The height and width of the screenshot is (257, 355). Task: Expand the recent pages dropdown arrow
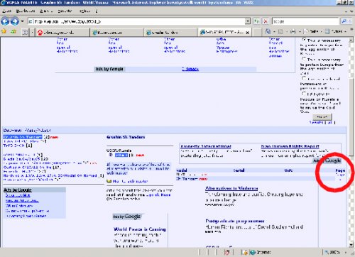tap(22, 21)
